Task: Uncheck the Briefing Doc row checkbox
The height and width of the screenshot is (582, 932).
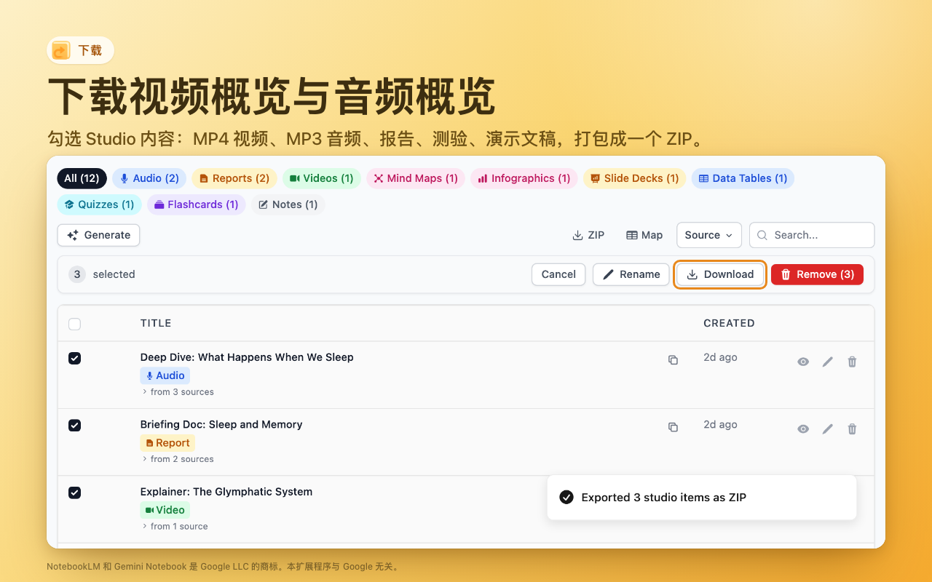Action: click(74, 425)
